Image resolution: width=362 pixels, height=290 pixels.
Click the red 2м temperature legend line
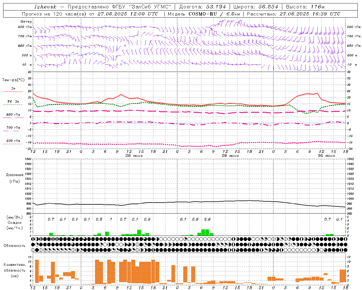(x=13, y=91)
